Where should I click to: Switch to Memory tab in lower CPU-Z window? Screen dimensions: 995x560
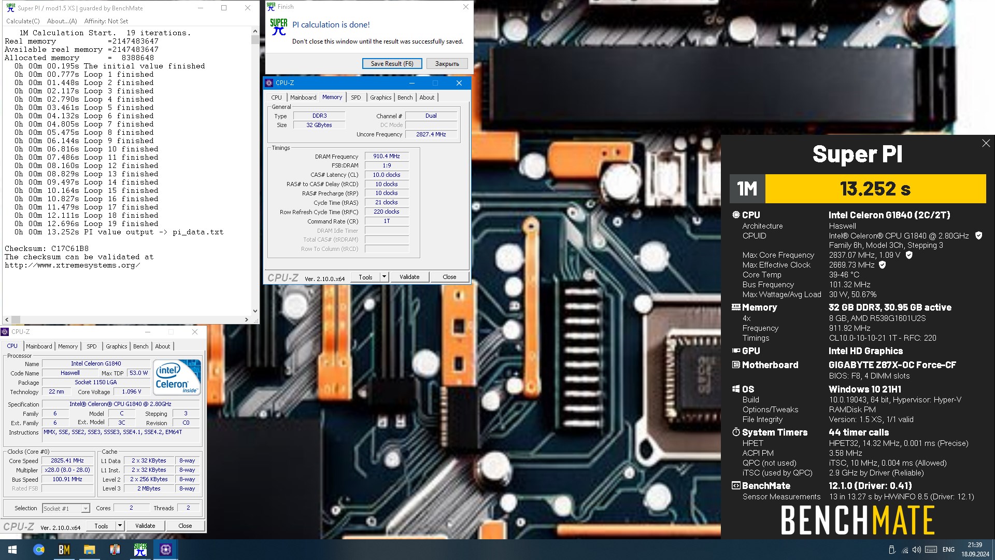pos(68,346)
